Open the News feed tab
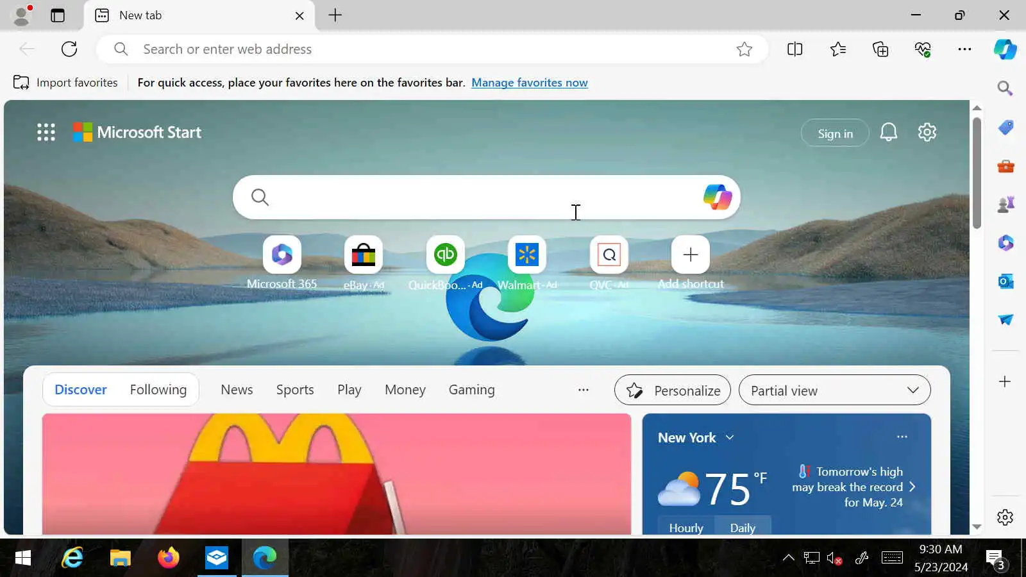The height and width of the screenshot is (577, 1026). tap(237, 390)
